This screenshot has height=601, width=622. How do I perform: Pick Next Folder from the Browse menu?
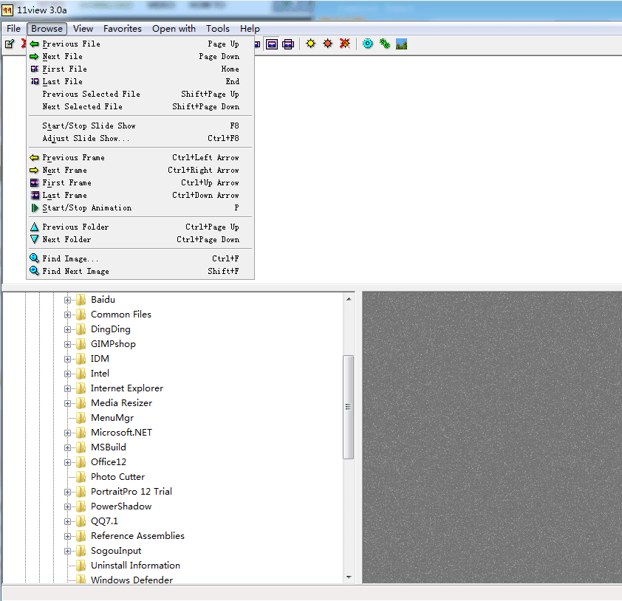click(66, 240)
